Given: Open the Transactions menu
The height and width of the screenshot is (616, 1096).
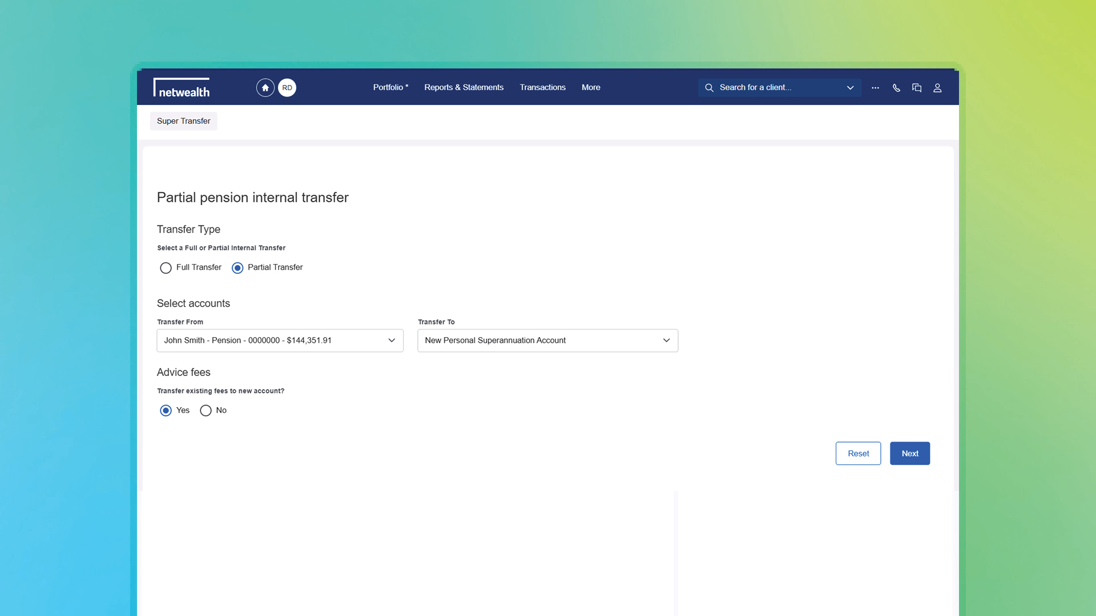Looking at the screenshot, I should point(542,87).
